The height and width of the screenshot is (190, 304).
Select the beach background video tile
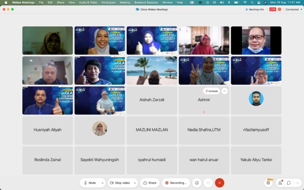point(152,70)
